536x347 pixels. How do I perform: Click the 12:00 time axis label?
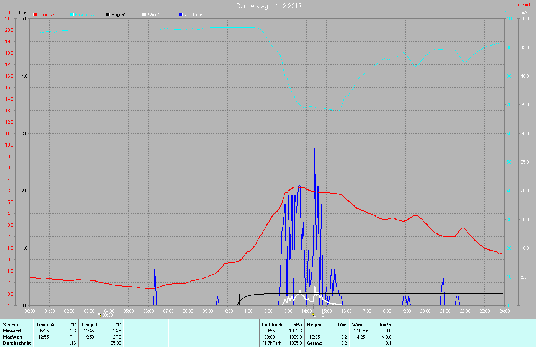[267, 311]
